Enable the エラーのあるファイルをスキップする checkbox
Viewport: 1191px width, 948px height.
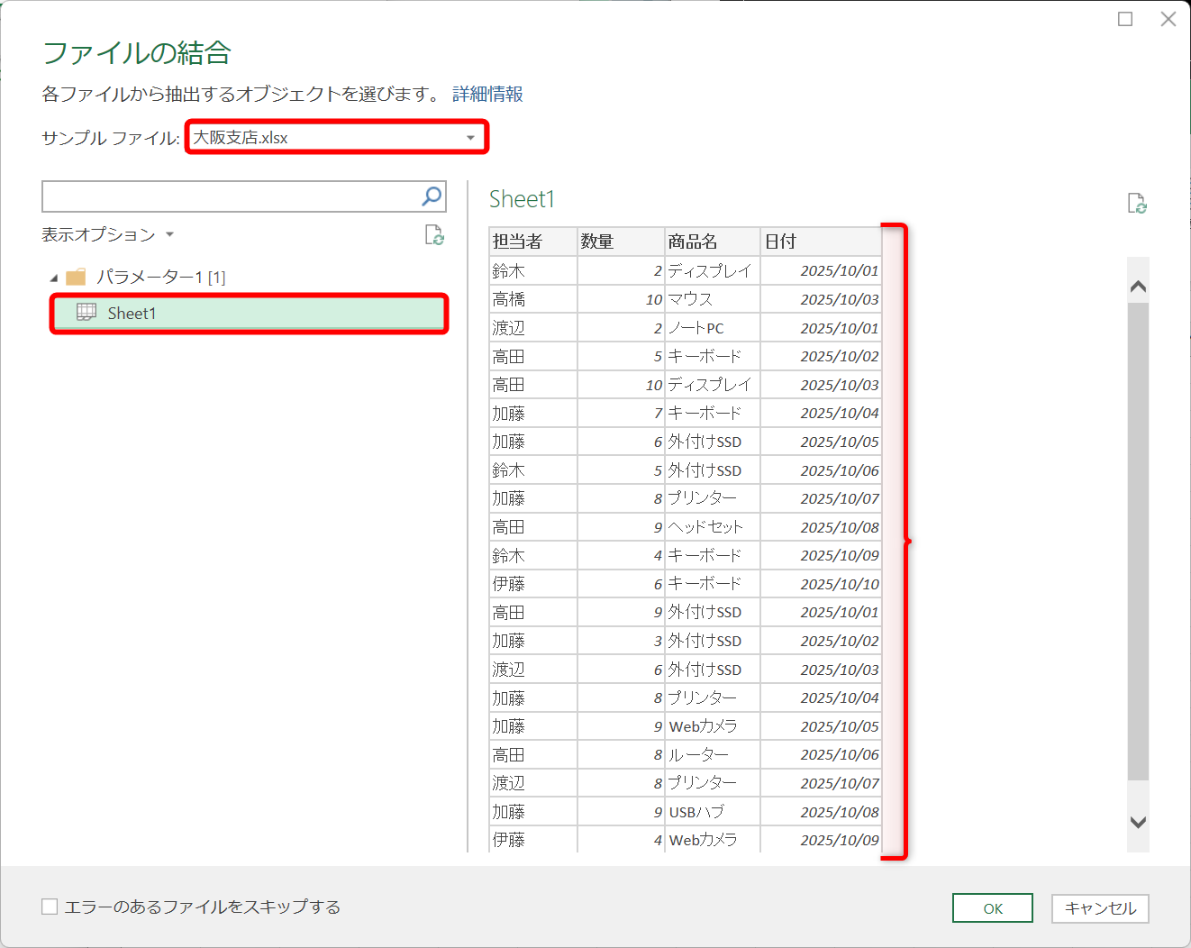[x=50, y=907]
